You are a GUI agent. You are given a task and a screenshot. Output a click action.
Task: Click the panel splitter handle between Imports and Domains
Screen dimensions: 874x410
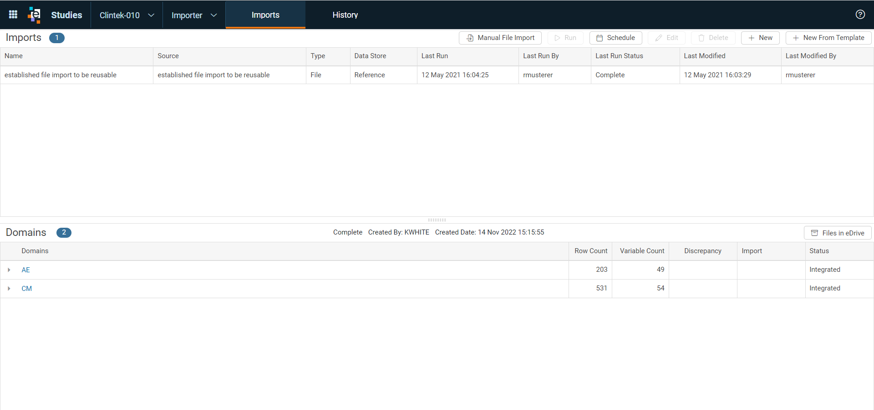click(437, 220)
